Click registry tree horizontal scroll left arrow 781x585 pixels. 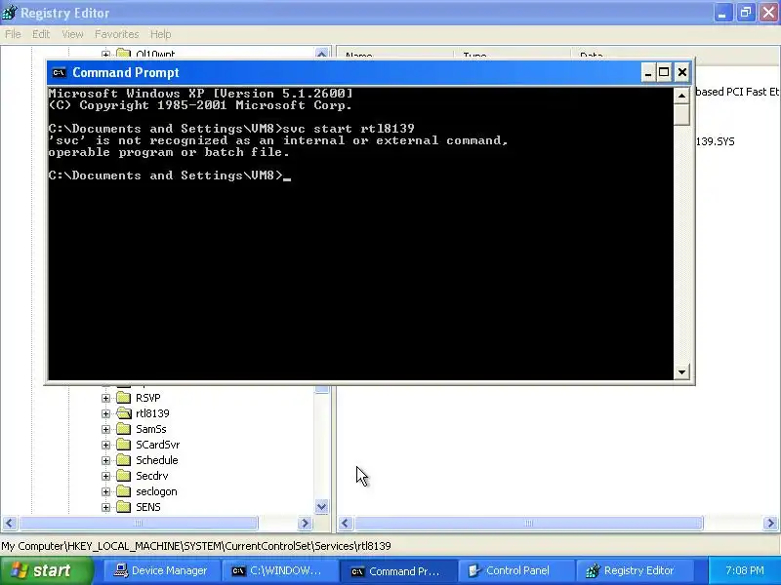10,524
